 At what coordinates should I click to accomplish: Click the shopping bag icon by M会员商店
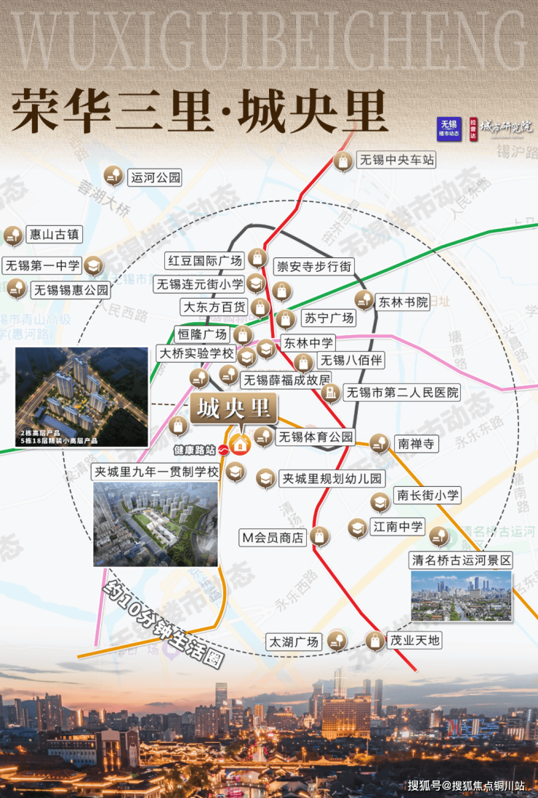point(319,536)
